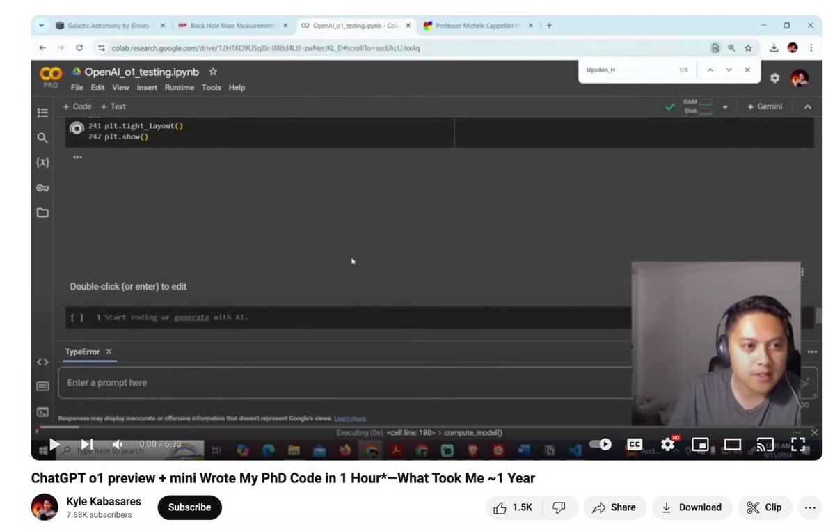
Task: Open the Colab table of contents icon
Action: pos(42,113)
